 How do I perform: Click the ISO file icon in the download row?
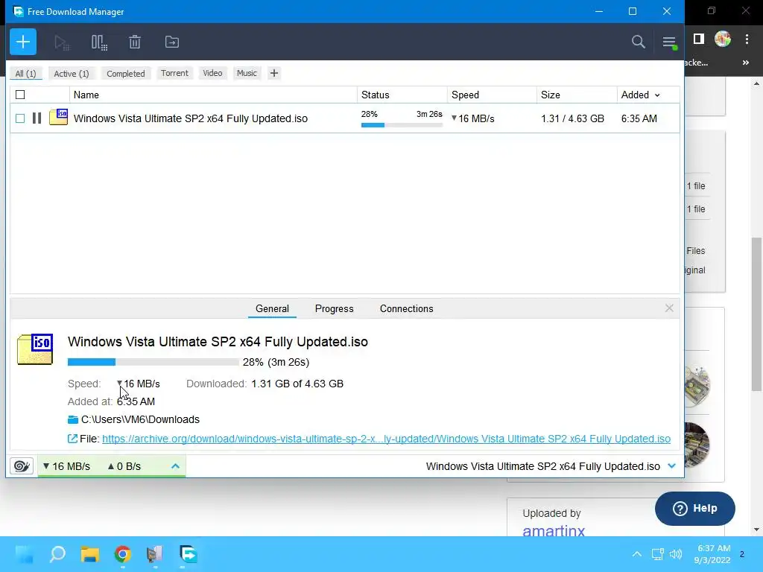pyautogui.click(x=58, y=117)
